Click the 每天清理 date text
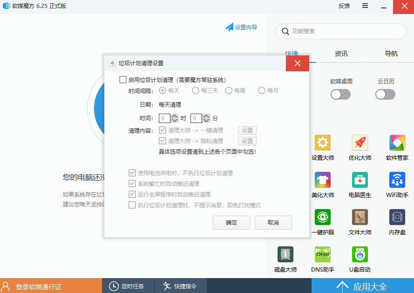Screen dimensions: 414x293 point(170,105)
